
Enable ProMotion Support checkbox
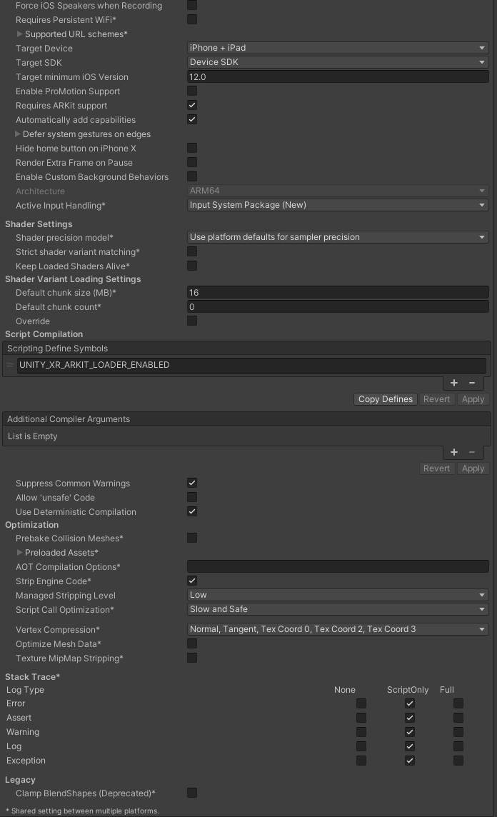point(192,91)
